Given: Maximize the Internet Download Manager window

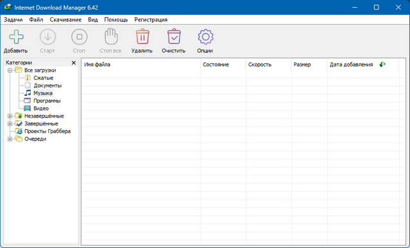Looking at the screenshot, I should pyautogui.click(x=377, y=7).
